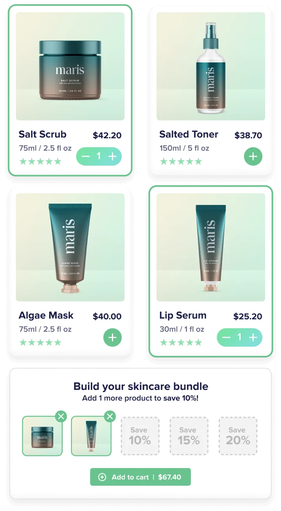Increase Lip Serum quantity with plus
281x511 pixels.
click(253, 337)
